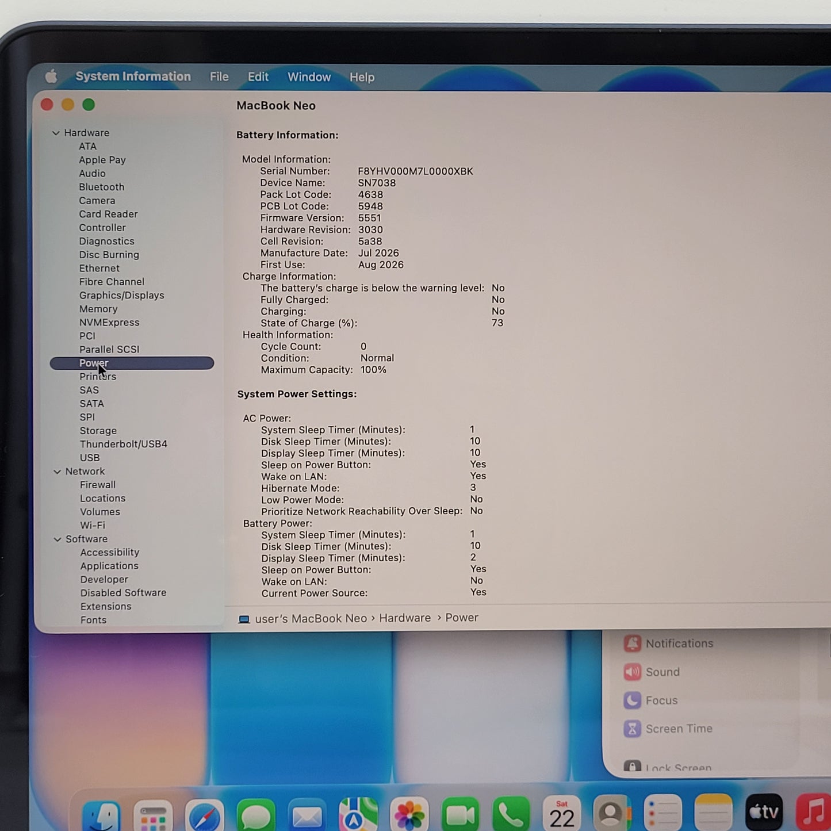Image resolution: width=831 pixels, height=831 pixels.
Task: Open the Help menu
Action: (362, 77)
